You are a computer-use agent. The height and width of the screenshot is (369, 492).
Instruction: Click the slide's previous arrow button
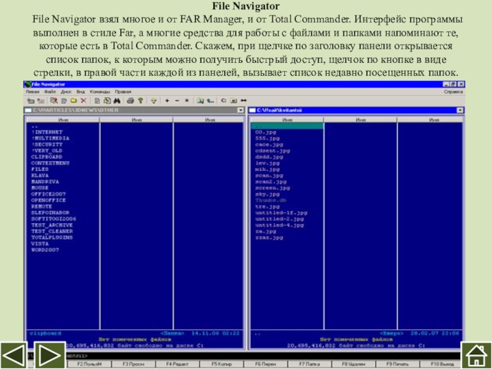pos(14,355)
